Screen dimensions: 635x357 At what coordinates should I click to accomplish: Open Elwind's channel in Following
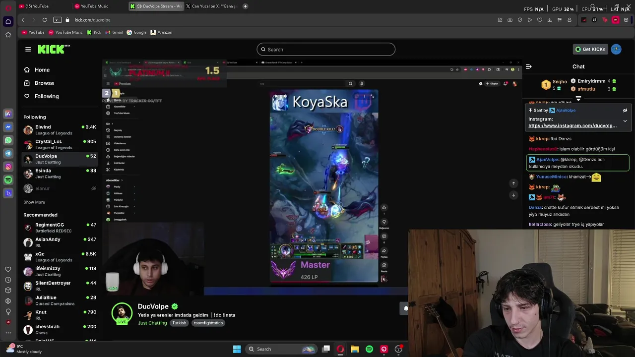coord(60,130)
